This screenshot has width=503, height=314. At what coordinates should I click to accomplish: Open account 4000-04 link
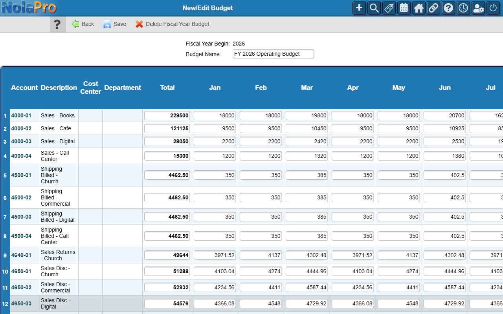point(21,156)
